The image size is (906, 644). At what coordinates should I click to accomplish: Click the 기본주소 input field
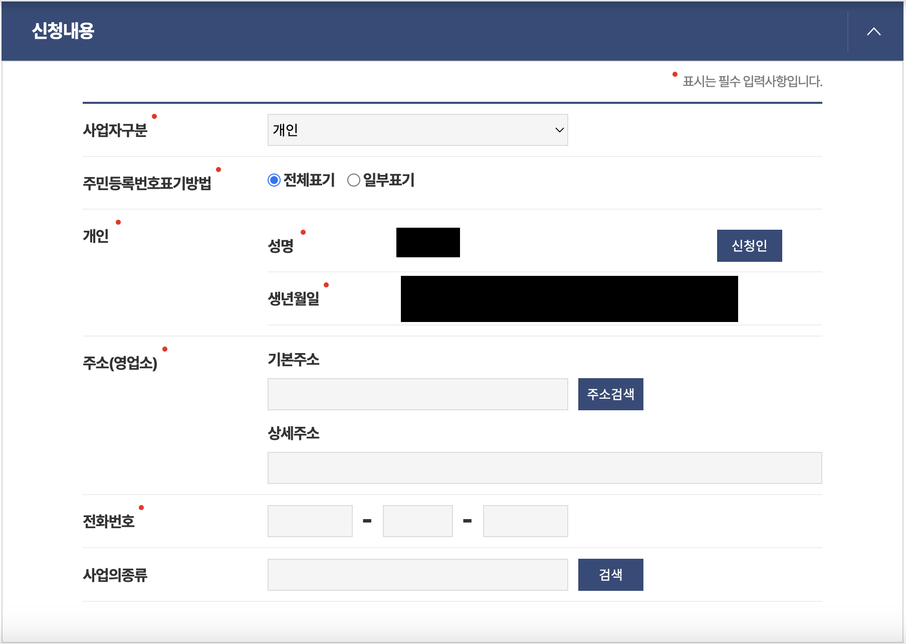pos(417,394)
